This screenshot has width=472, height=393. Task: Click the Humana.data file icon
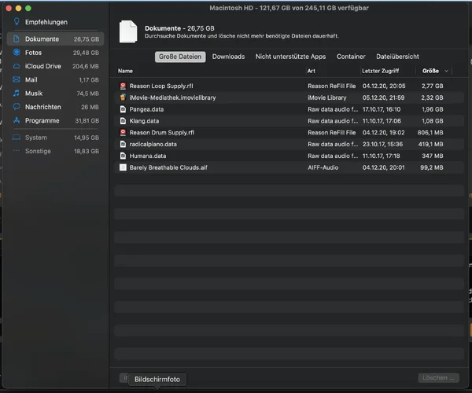click(123, 156)
